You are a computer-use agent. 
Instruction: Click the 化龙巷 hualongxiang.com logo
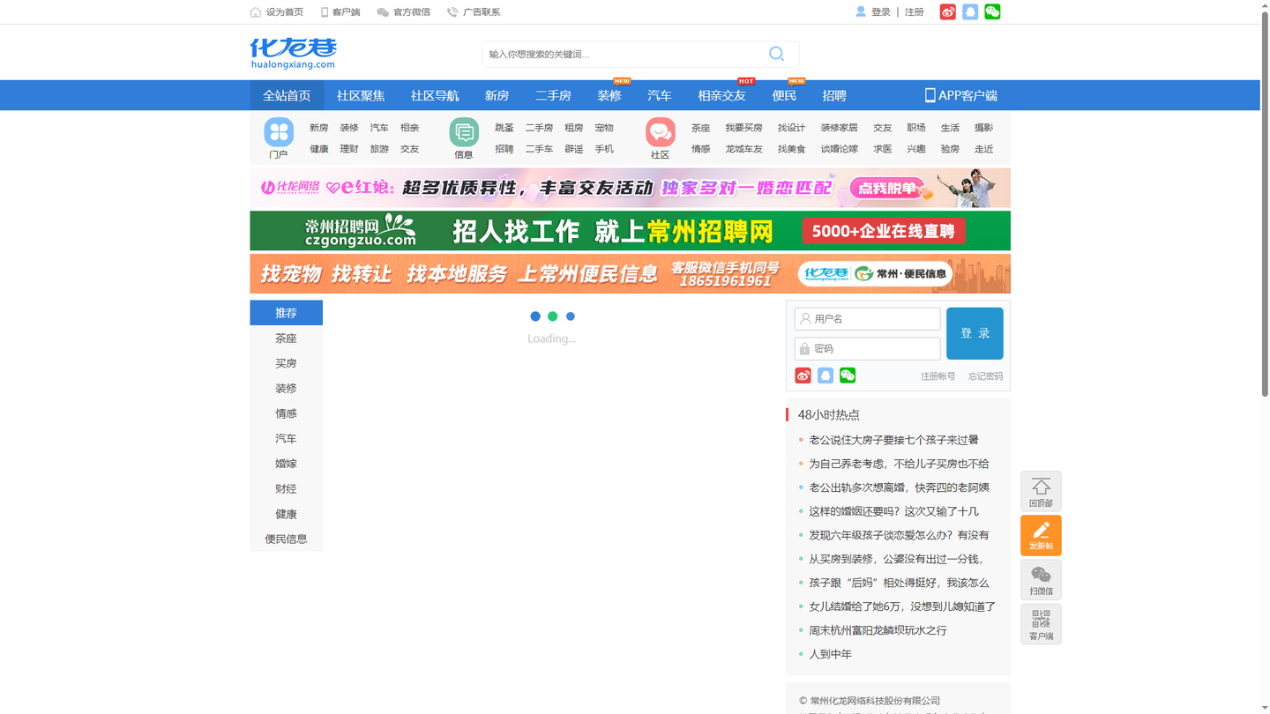click(293, 54)
